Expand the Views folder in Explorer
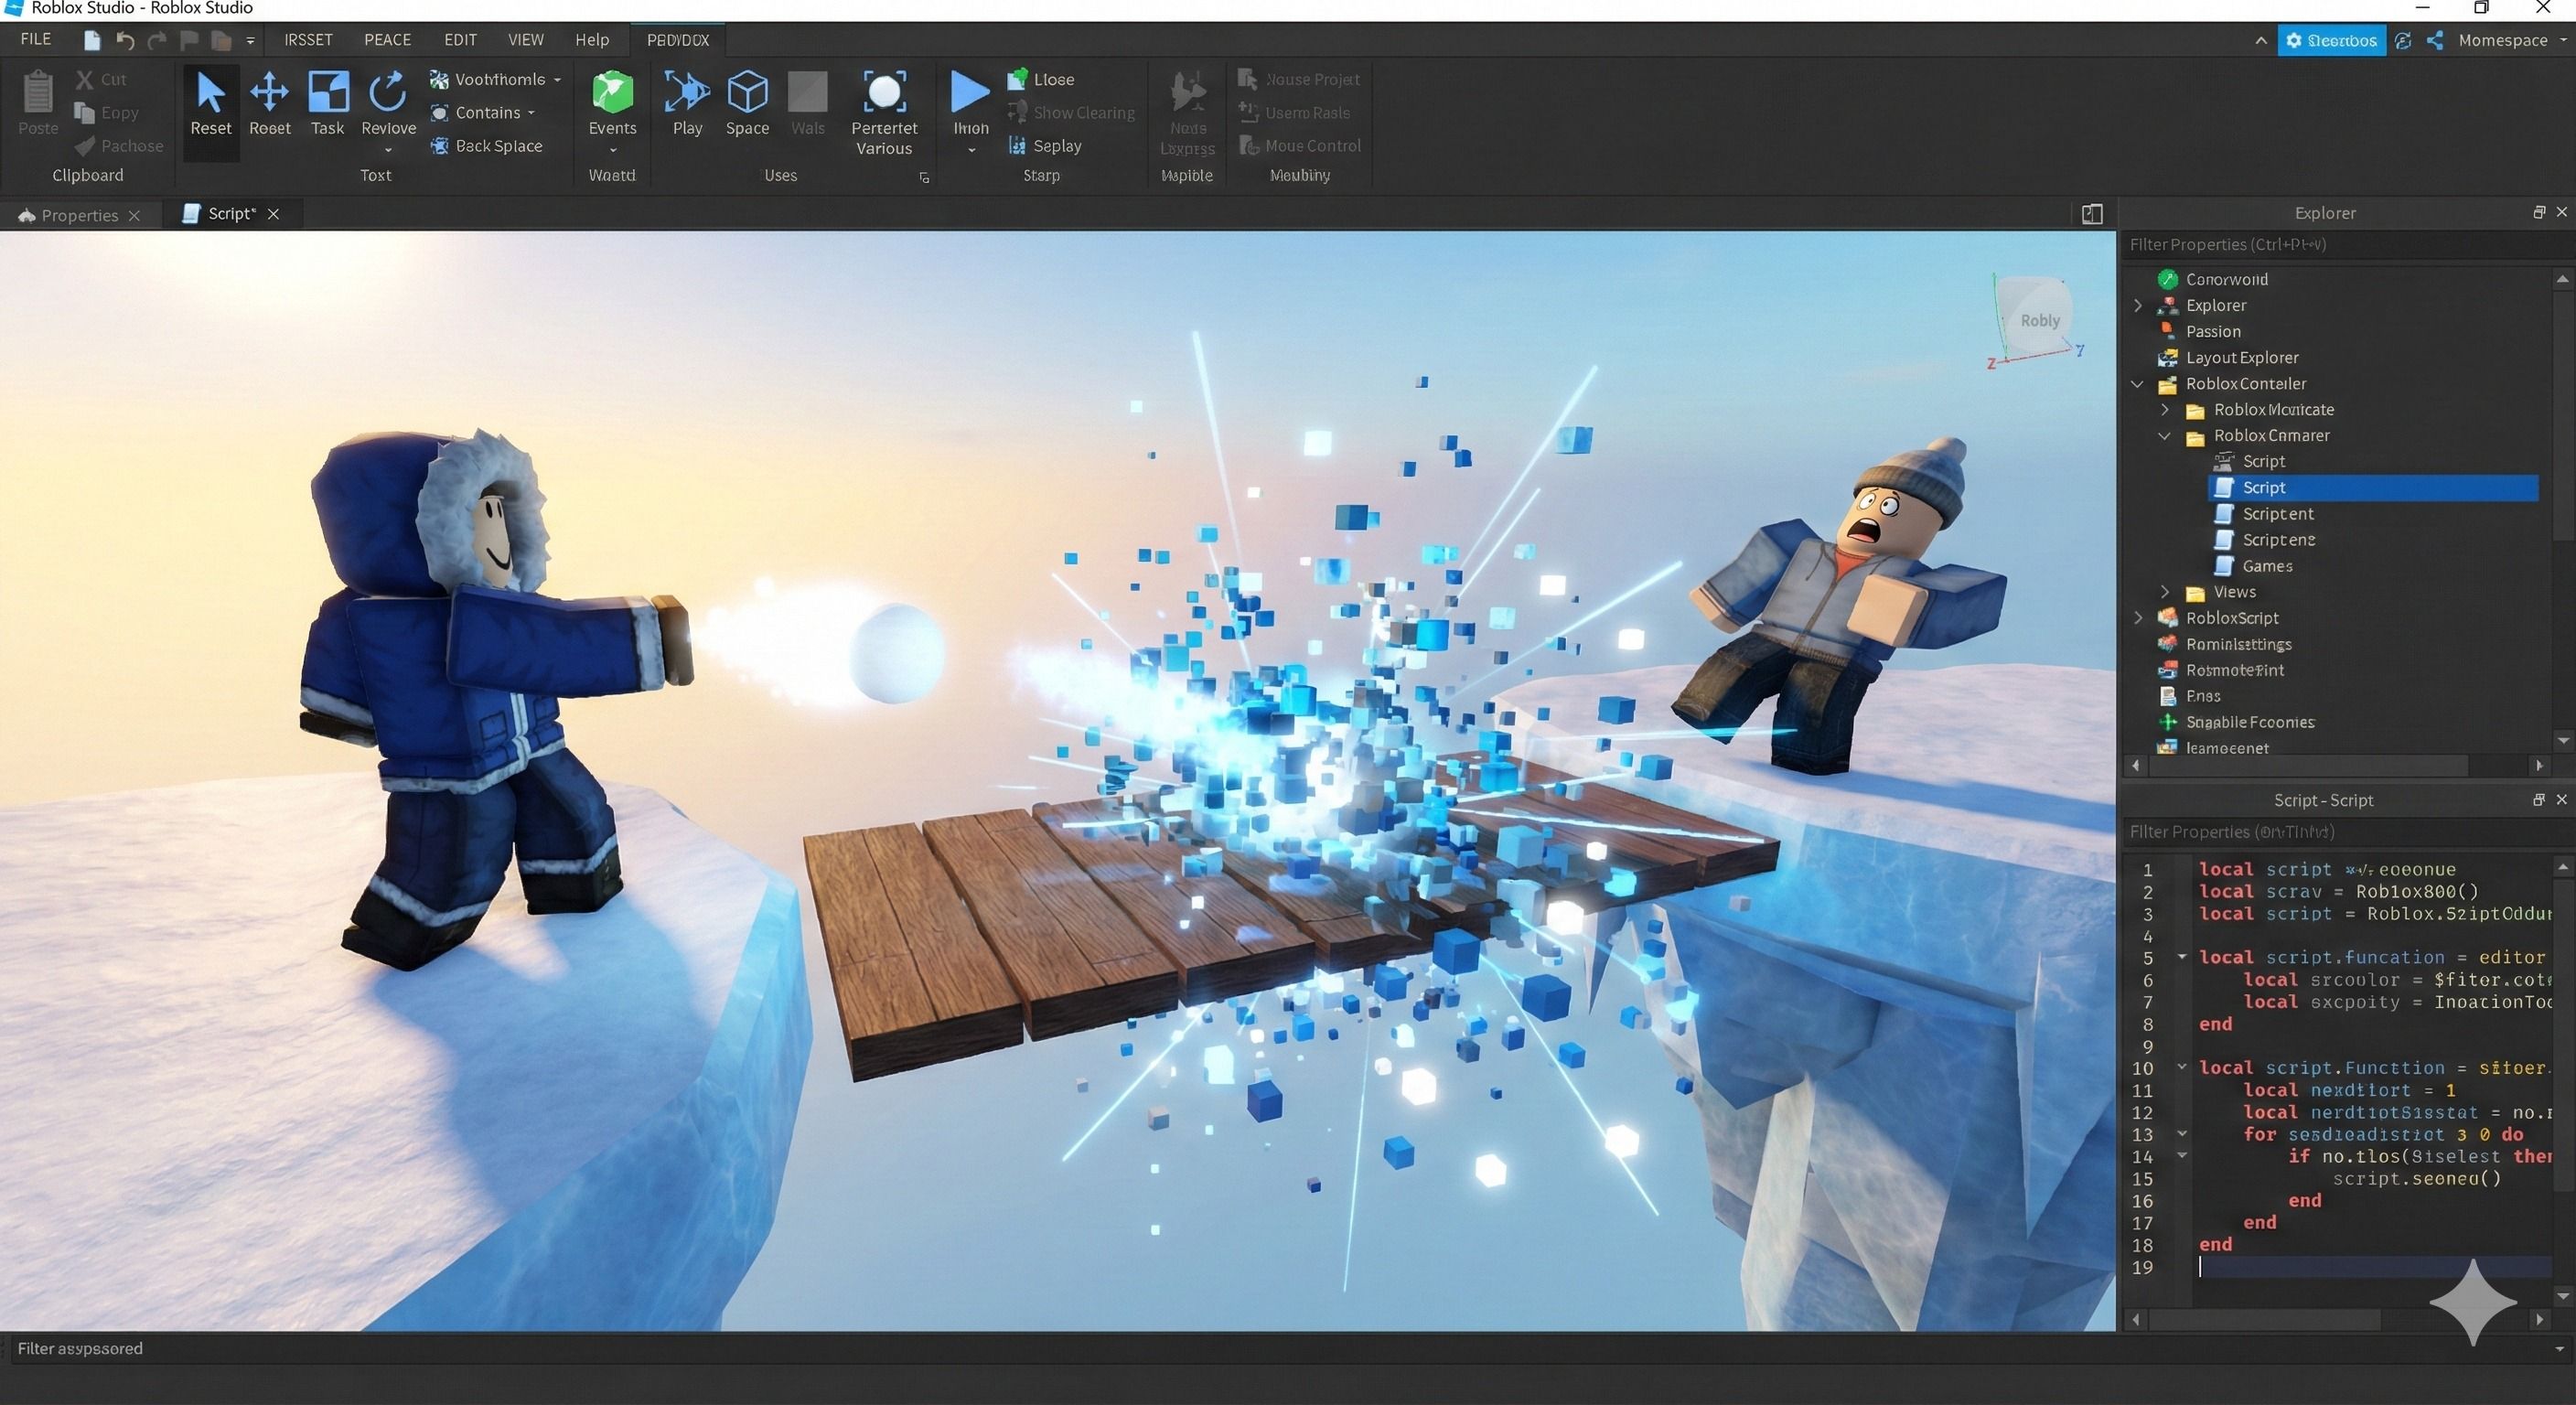This screenshot has width=2576, height=1405. 2165,592
